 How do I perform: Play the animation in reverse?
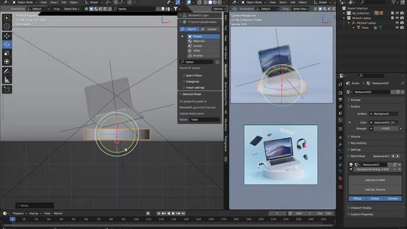point(169,214)
